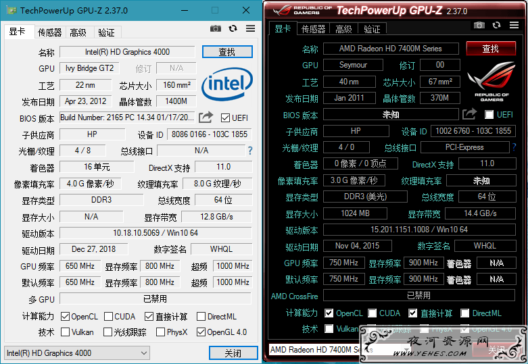This screenshot has width=528, height=364.
Task: Click BIOS export share icon in left window
Action: click(206, 118)
